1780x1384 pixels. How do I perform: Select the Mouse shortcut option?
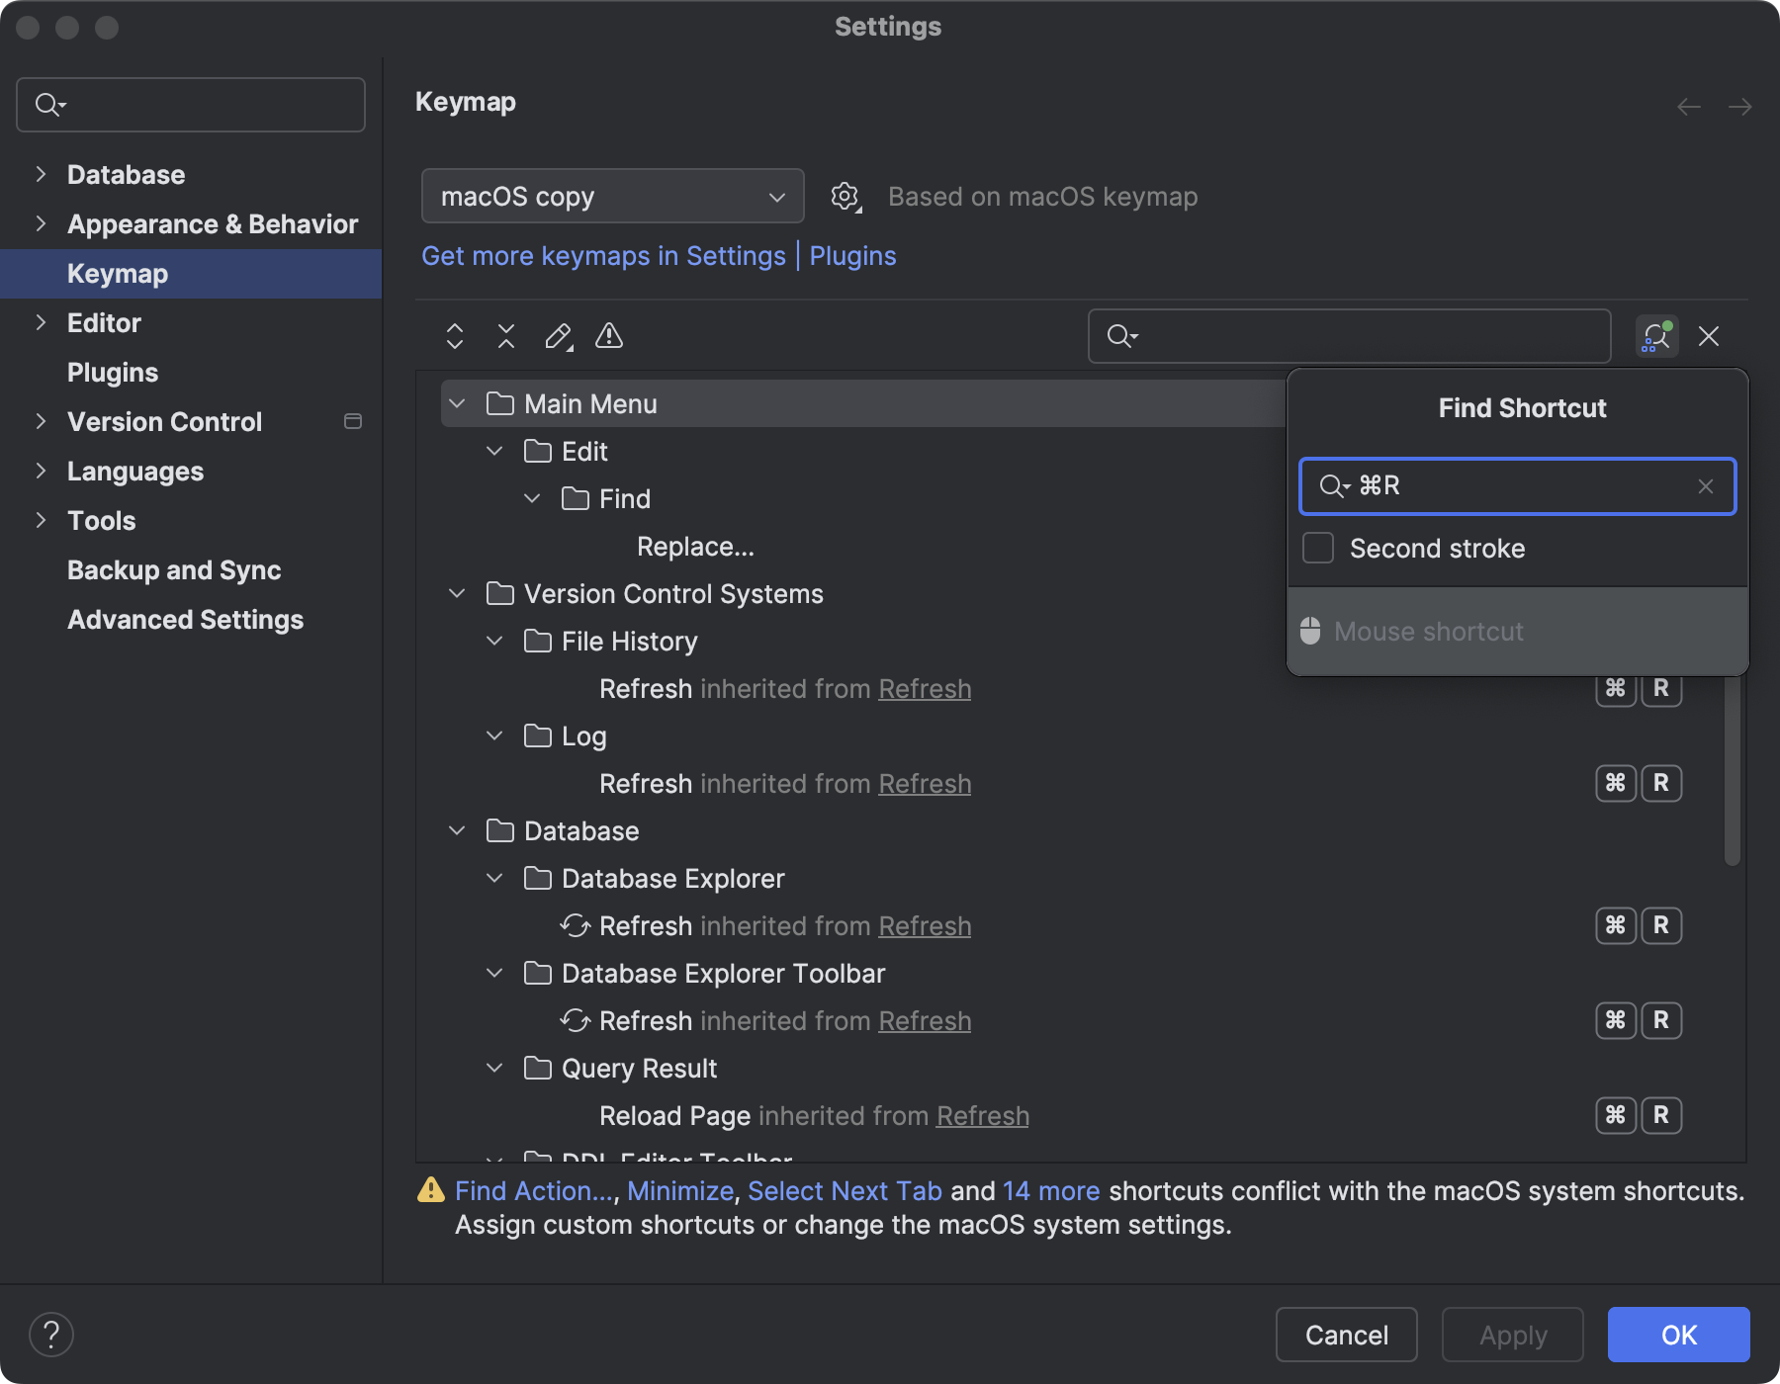pyautogui.click(x=1427, y=631)
